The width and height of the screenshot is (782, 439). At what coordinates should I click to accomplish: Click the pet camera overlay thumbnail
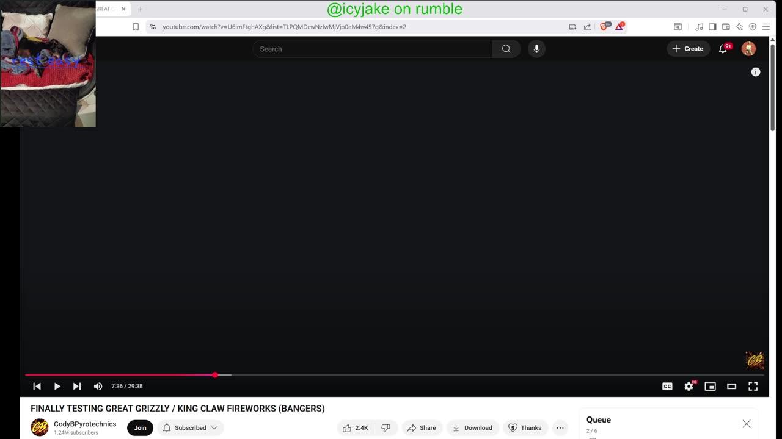coord(48,63)
